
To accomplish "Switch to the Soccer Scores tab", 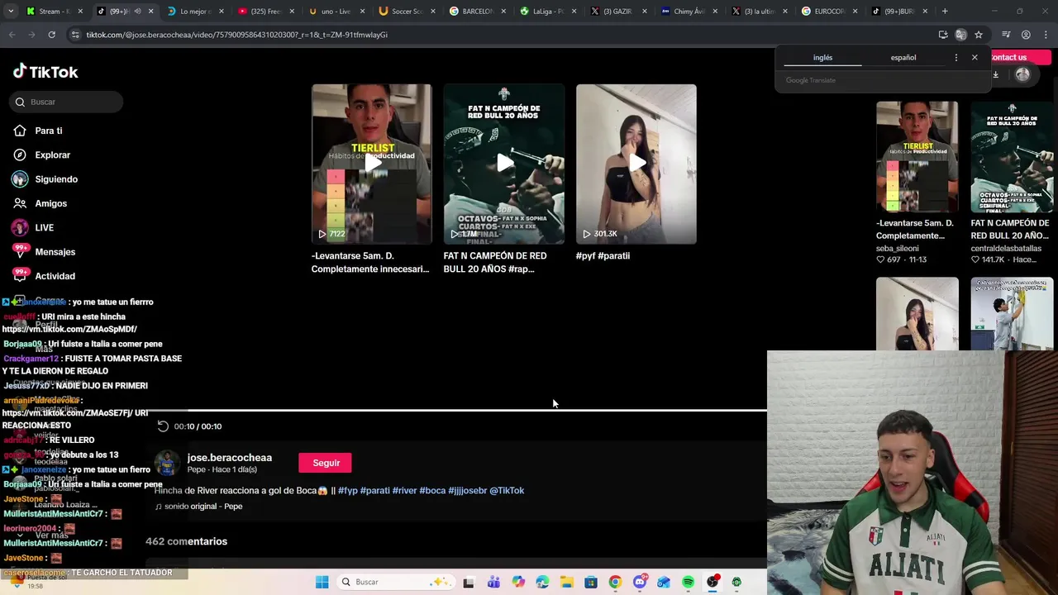I will tap(406, 12).
